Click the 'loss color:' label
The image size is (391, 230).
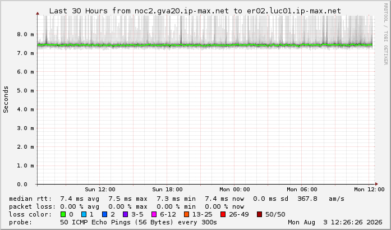tap(30, 214)
